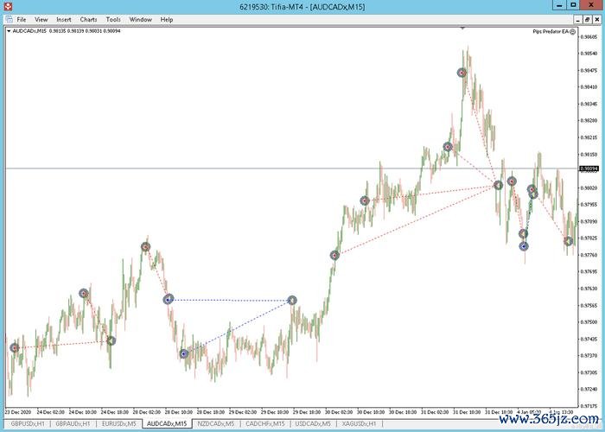Switch to the CADCHFx,M15 chart tab
The width and height of the screenshot is (605, 432).
pos(264,423)
